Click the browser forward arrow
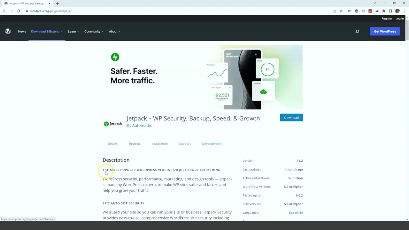The image size is (409, 230). pos(12,11)
